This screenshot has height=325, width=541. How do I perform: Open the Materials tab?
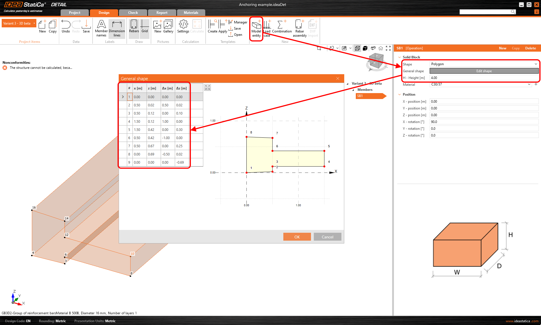tap(191, 13)
